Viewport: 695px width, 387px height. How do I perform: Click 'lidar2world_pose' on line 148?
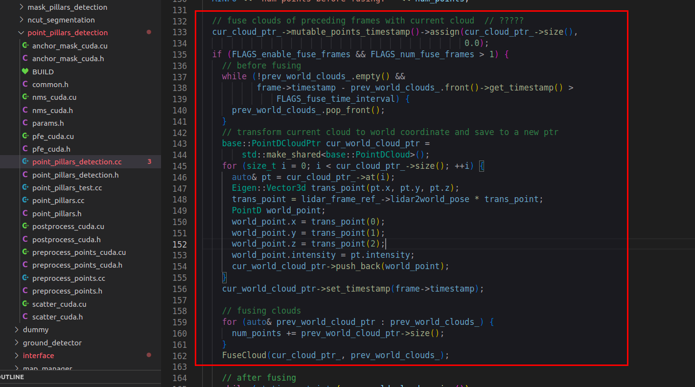tap(430, 199)
